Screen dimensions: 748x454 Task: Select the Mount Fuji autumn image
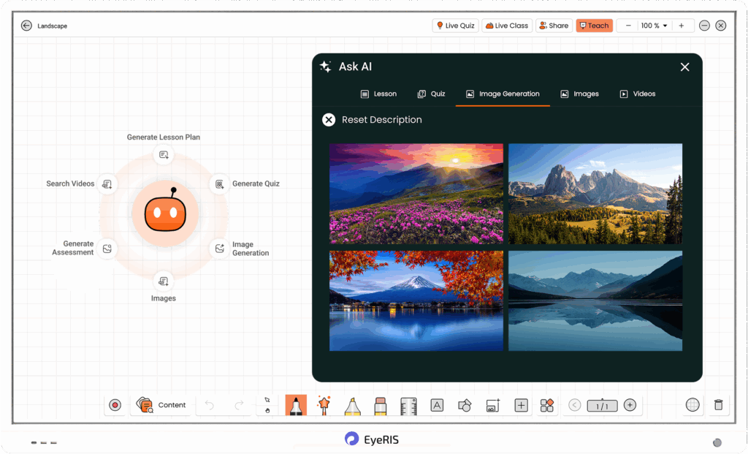(x=416, y=300)
